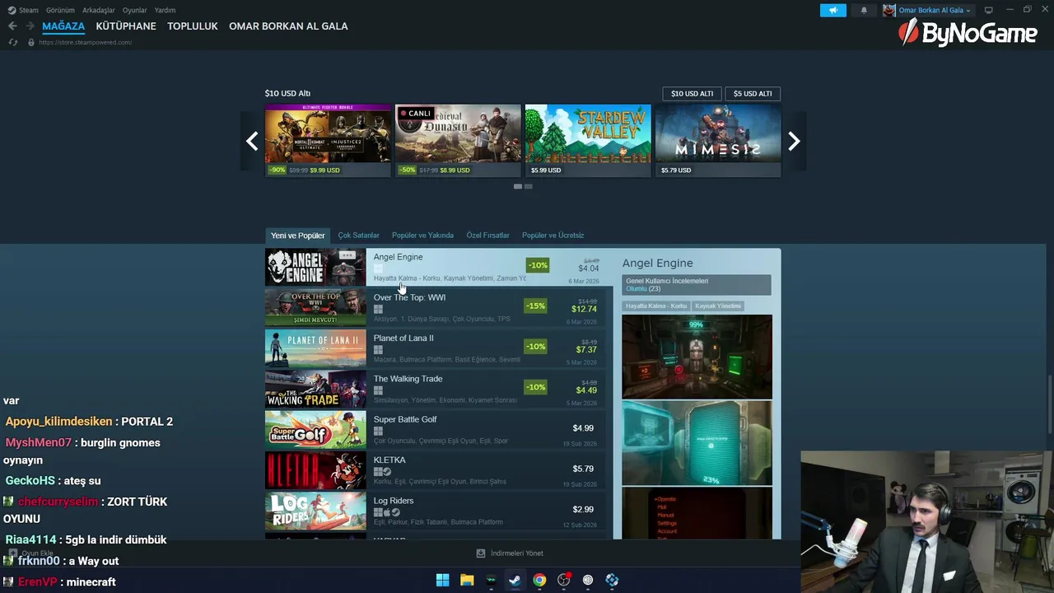Open the Angel Engine list row
The height and width of the screenshot is (593, 1054).
[440, 267]
